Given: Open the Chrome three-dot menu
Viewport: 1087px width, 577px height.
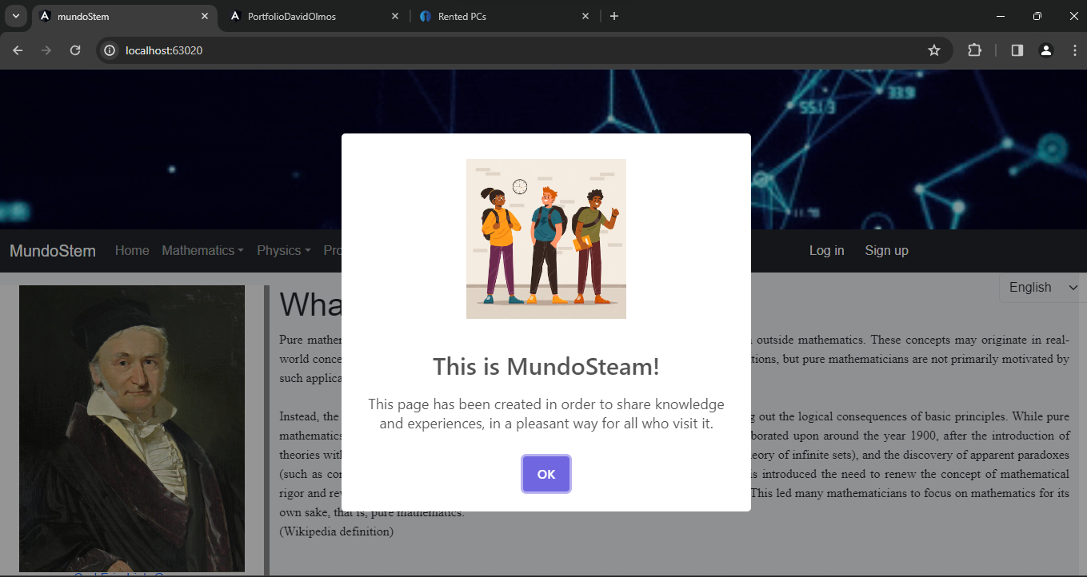Looking at the screenshot, I should [x=1074, y=50].
